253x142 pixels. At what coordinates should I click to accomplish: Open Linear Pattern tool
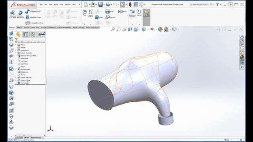tap(91, 13)
